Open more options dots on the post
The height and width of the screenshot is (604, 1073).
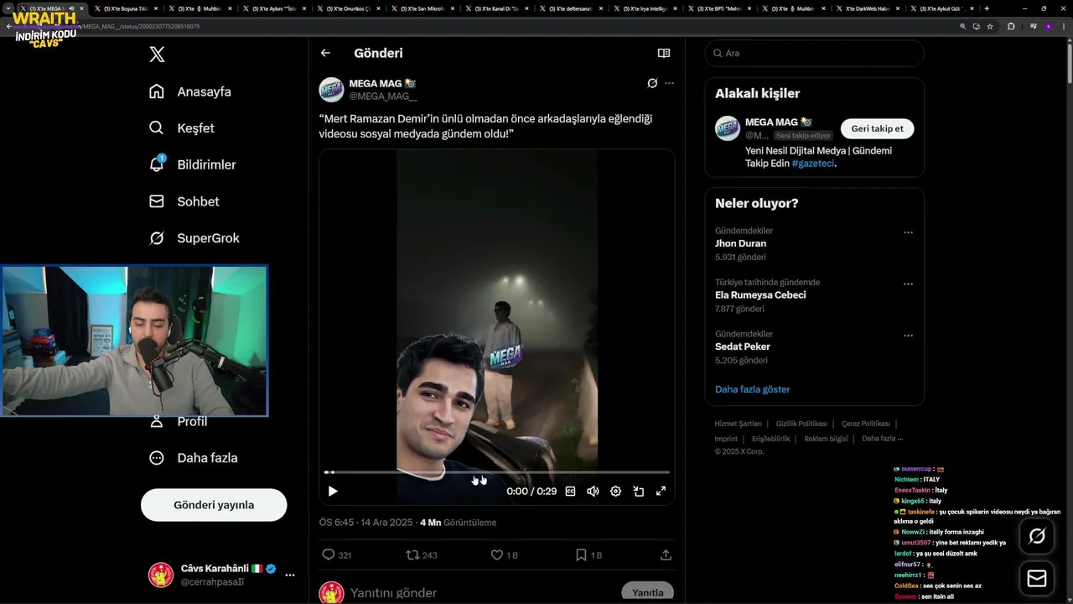point(669,83)
